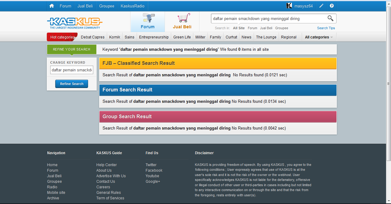The height and width of the screenshot is (204, 391).
Task: Expand the All categories dropdown
Action: 319,37
